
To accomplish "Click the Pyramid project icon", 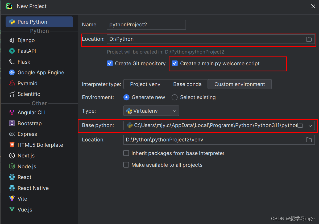I will (12, 83).
